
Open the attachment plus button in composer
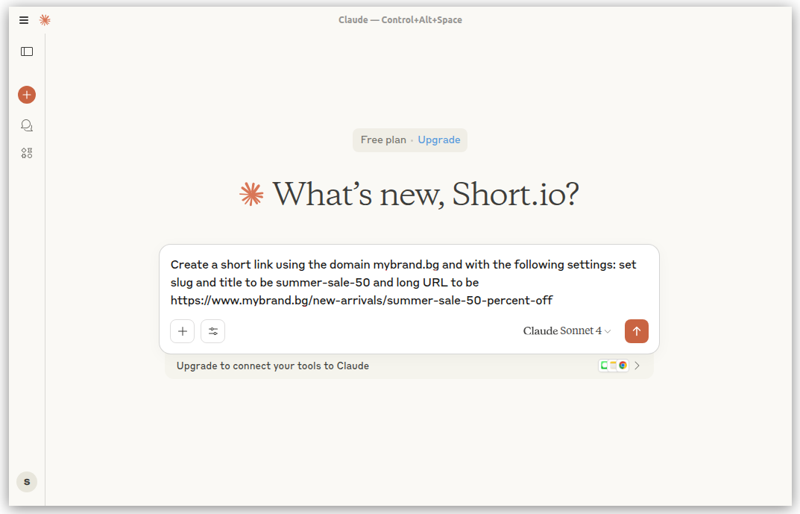coord(183,331)
